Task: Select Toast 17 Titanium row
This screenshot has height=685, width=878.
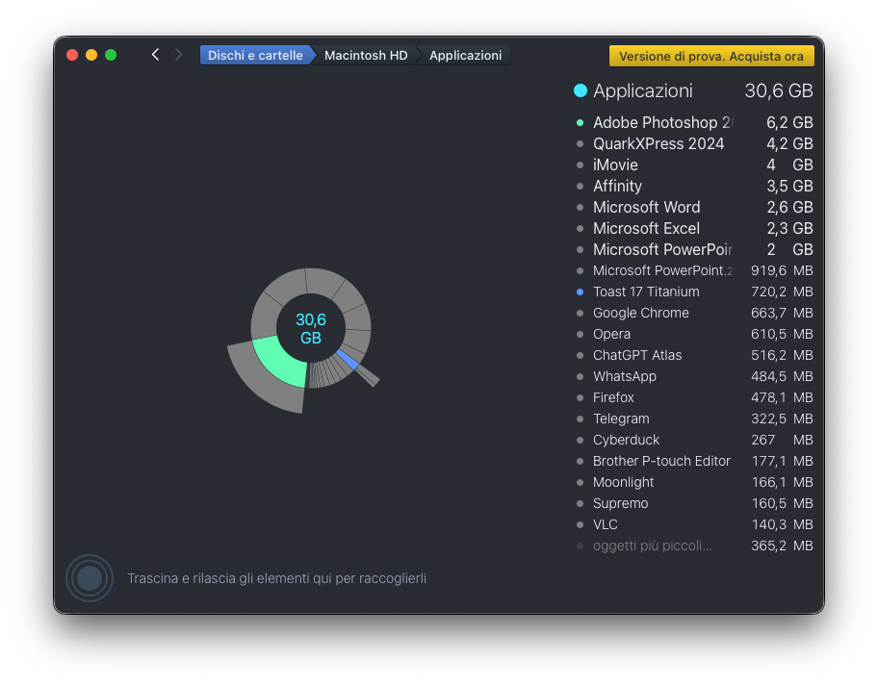Action: [694, 292]
